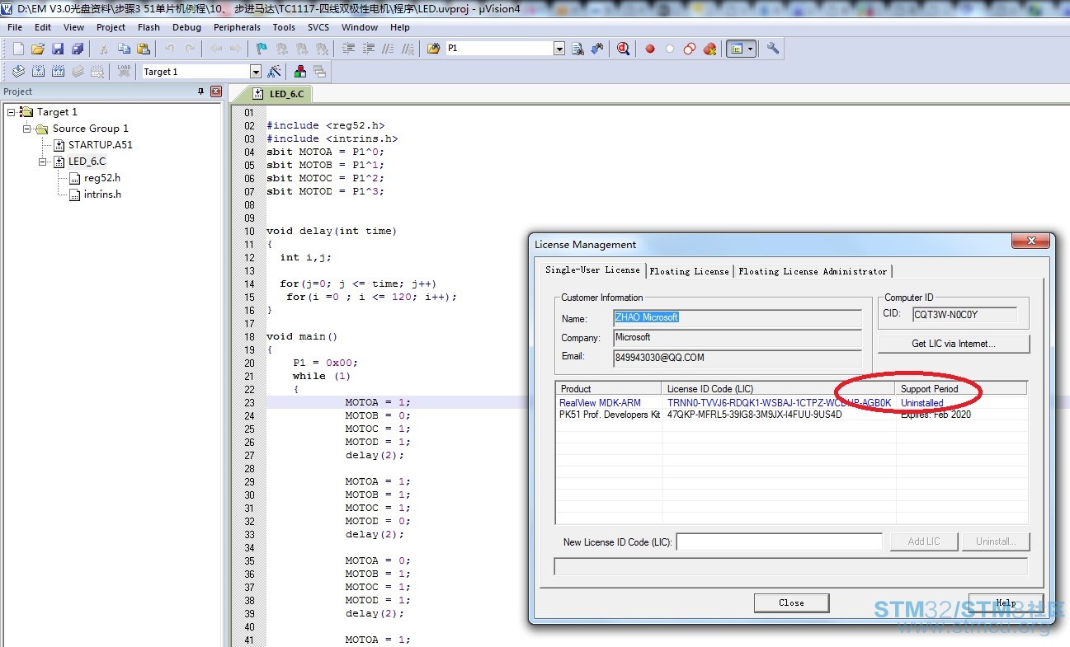
Task: Select the RealView MDK-ARM license row
Action: click(792, 403)
